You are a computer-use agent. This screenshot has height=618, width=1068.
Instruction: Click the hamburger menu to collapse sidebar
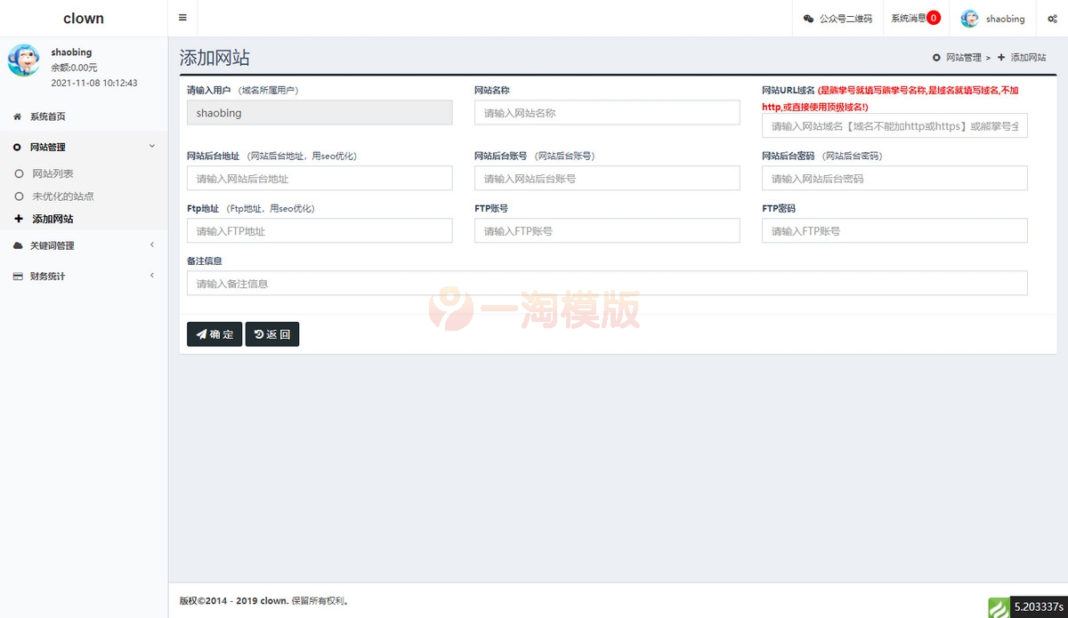click(182, 17)
